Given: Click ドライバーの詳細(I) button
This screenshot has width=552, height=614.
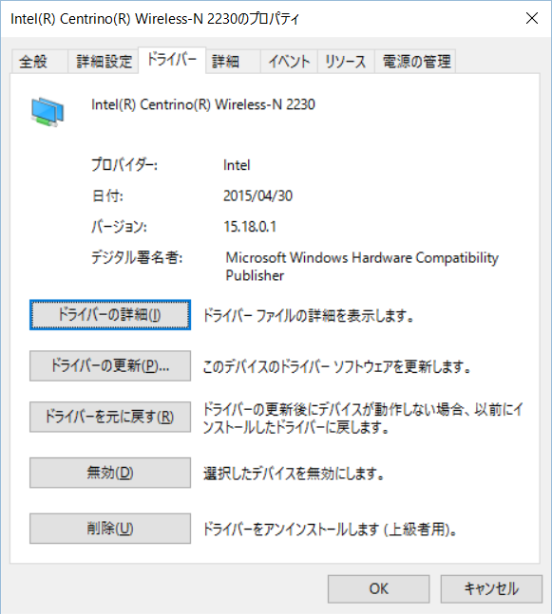Looking at the screenshot, I should pos(110,315).
